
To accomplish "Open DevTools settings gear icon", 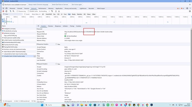I will click(187, 8).
